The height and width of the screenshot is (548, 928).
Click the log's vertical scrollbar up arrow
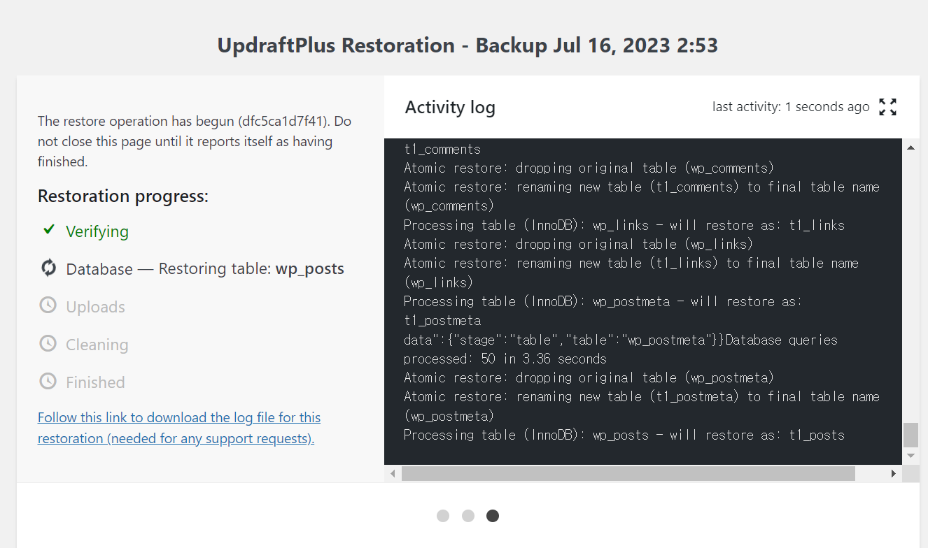click(x=911, y=147)
